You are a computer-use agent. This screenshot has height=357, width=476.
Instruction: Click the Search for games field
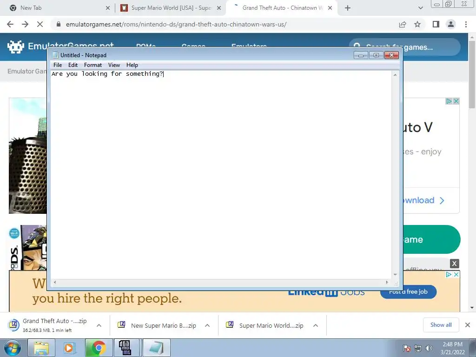404,47
